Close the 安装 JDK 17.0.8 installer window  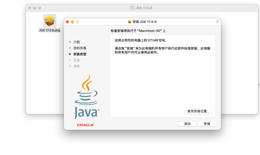tap(67, 22)
